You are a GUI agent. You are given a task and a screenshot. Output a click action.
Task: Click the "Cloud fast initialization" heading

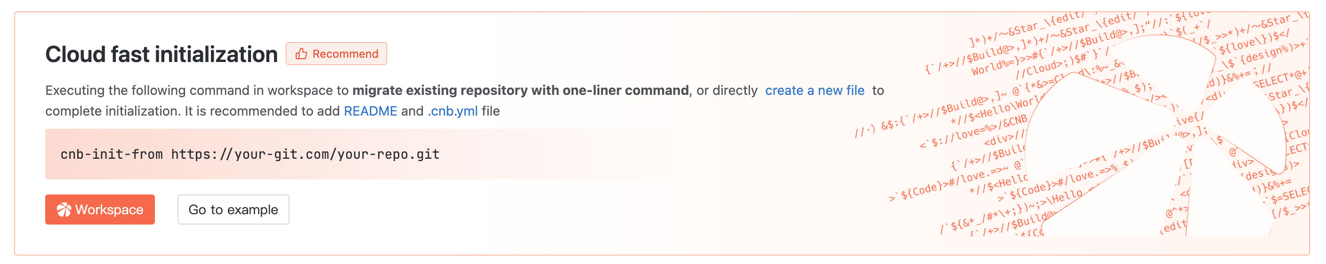click(161, 54)
